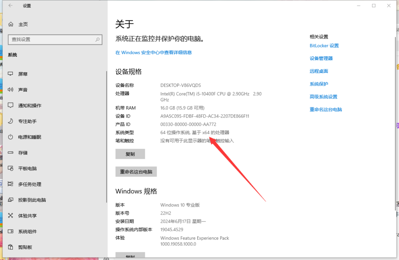Image resolution: width=399 pixels, height=260 pixels.
Task: Click the Display (屏幕) monitor icon
Action: (11, 74)
